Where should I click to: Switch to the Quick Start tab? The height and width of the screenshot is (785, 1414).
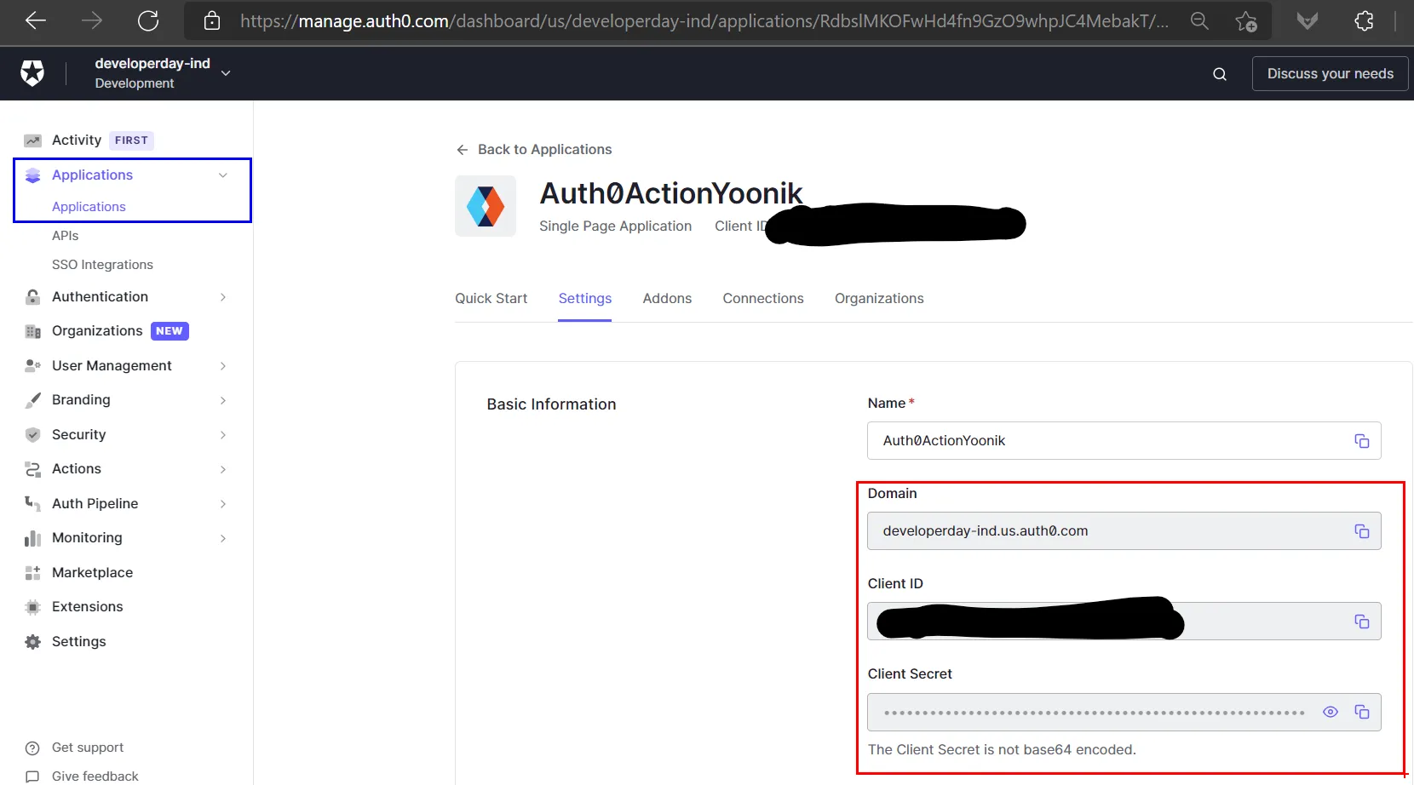click(x=491, y=299)
